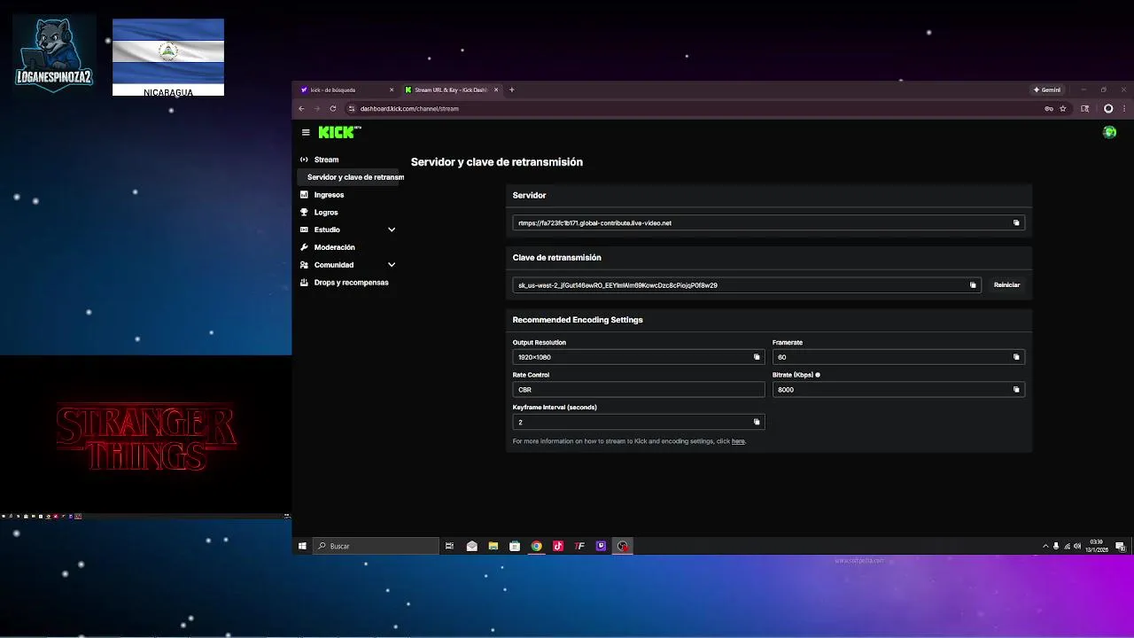Open Twitch app in the taskbar

click(x=601, y=546)
